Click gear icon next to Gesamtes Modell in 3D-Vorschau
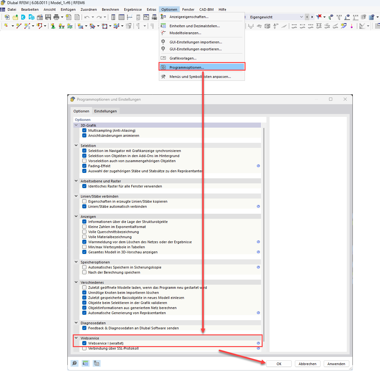 pyautogui.click(x=258, y=252)
